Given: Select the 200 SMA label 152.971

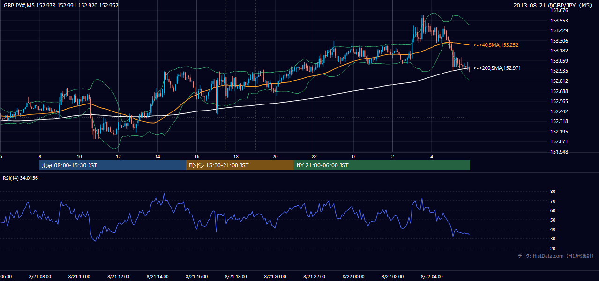Looking at the screenshot, I should click(x=497, y=68).
